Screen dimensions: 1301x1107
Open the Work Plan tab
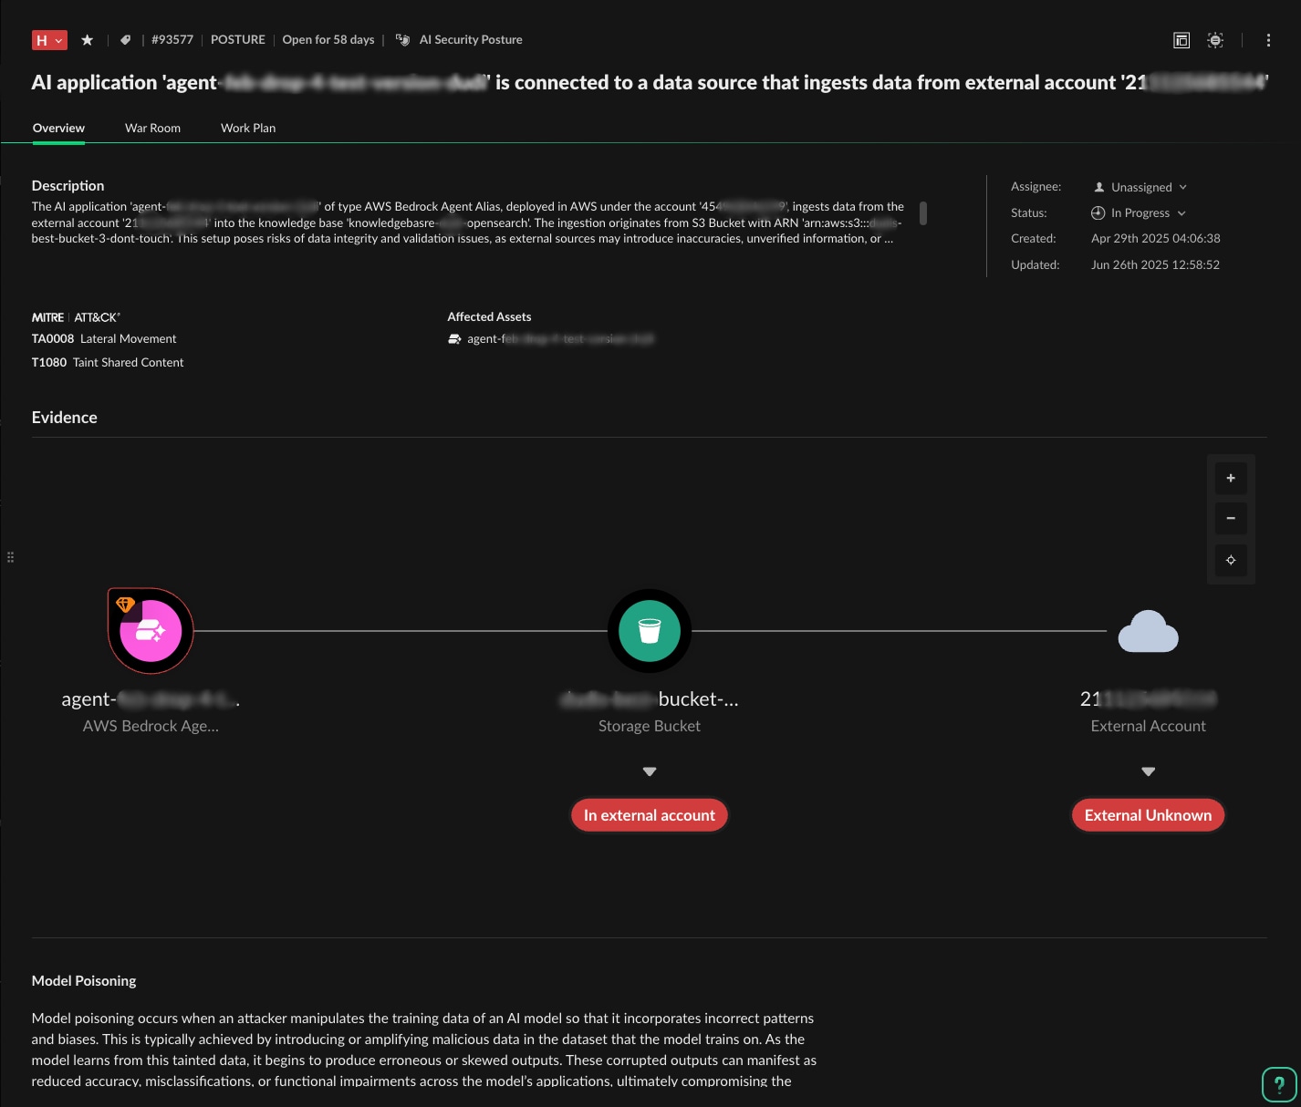[248, 129]
